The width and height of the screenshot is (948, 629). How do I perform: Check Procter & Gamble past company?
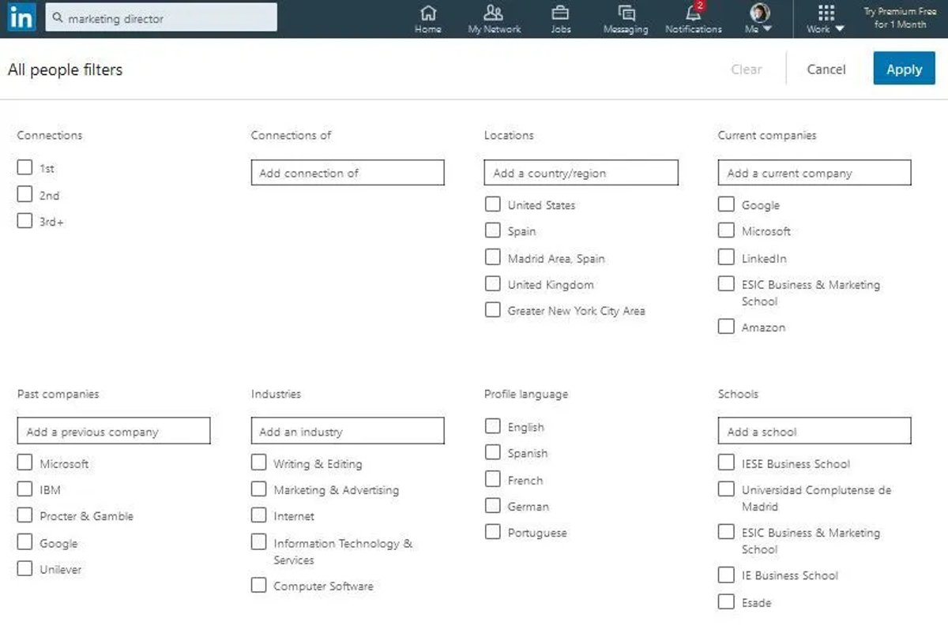[x=24, y=515]
